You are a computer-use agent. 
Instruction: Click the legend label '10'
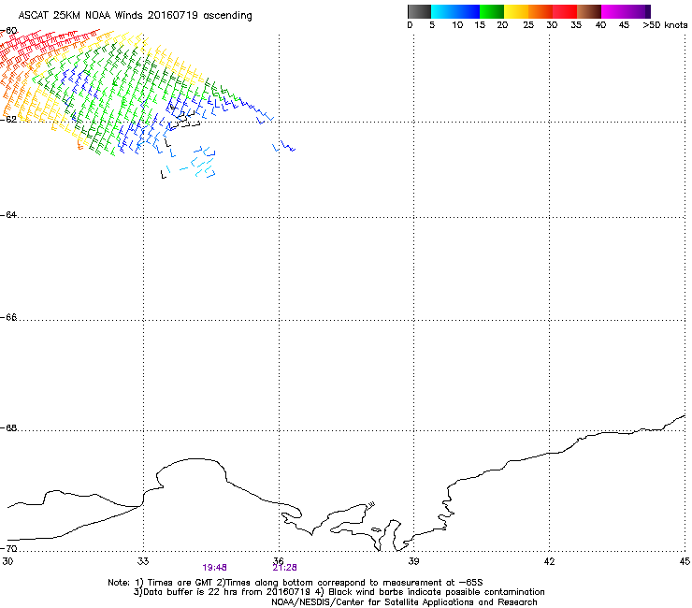(457, 25)
